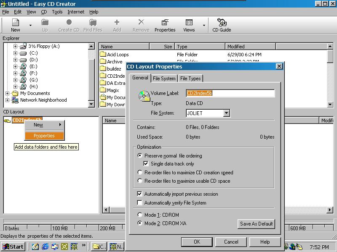This screenshot has width=337, height=252.
Task: Open the File System JOLIET dropdown
Action: 226,113
